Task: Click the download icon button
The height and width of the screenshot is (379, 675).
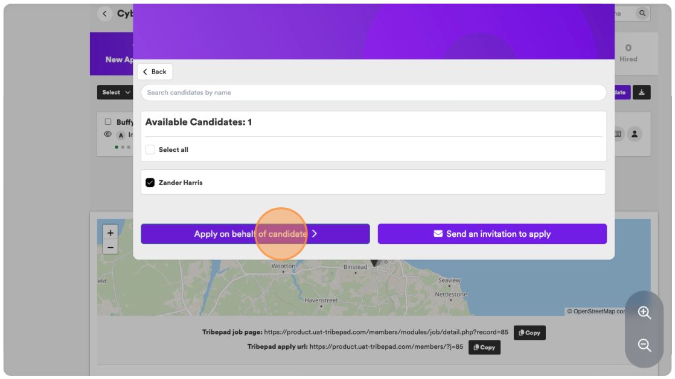Action: click(641, 92)
